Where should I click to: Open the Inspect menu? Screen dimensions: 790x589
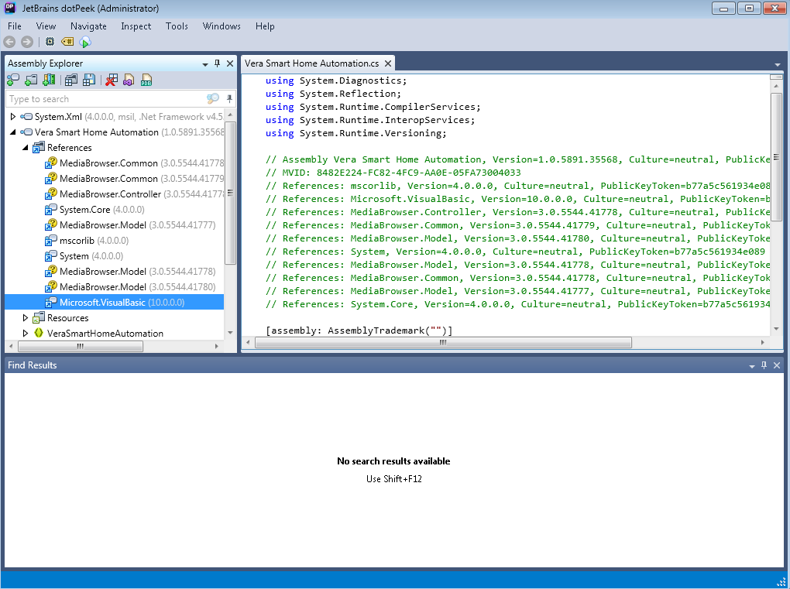click(x=136, y=26)
